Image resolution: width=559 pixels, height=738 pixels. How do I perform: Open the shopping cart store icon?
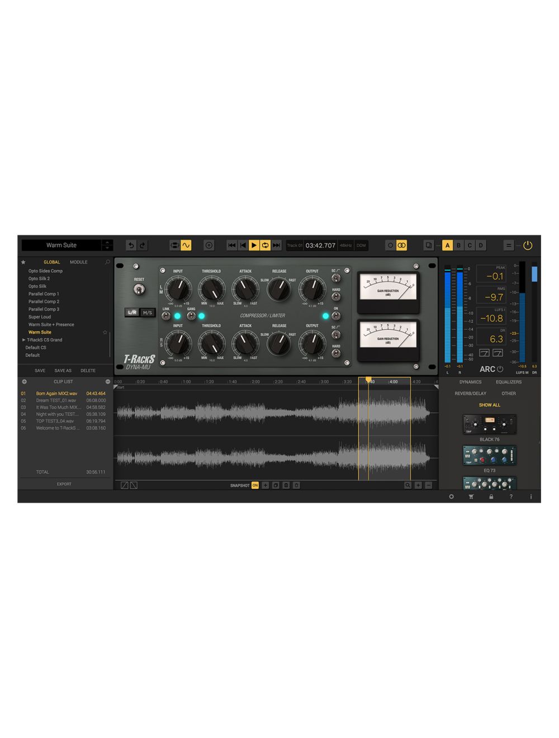point(471,496)
